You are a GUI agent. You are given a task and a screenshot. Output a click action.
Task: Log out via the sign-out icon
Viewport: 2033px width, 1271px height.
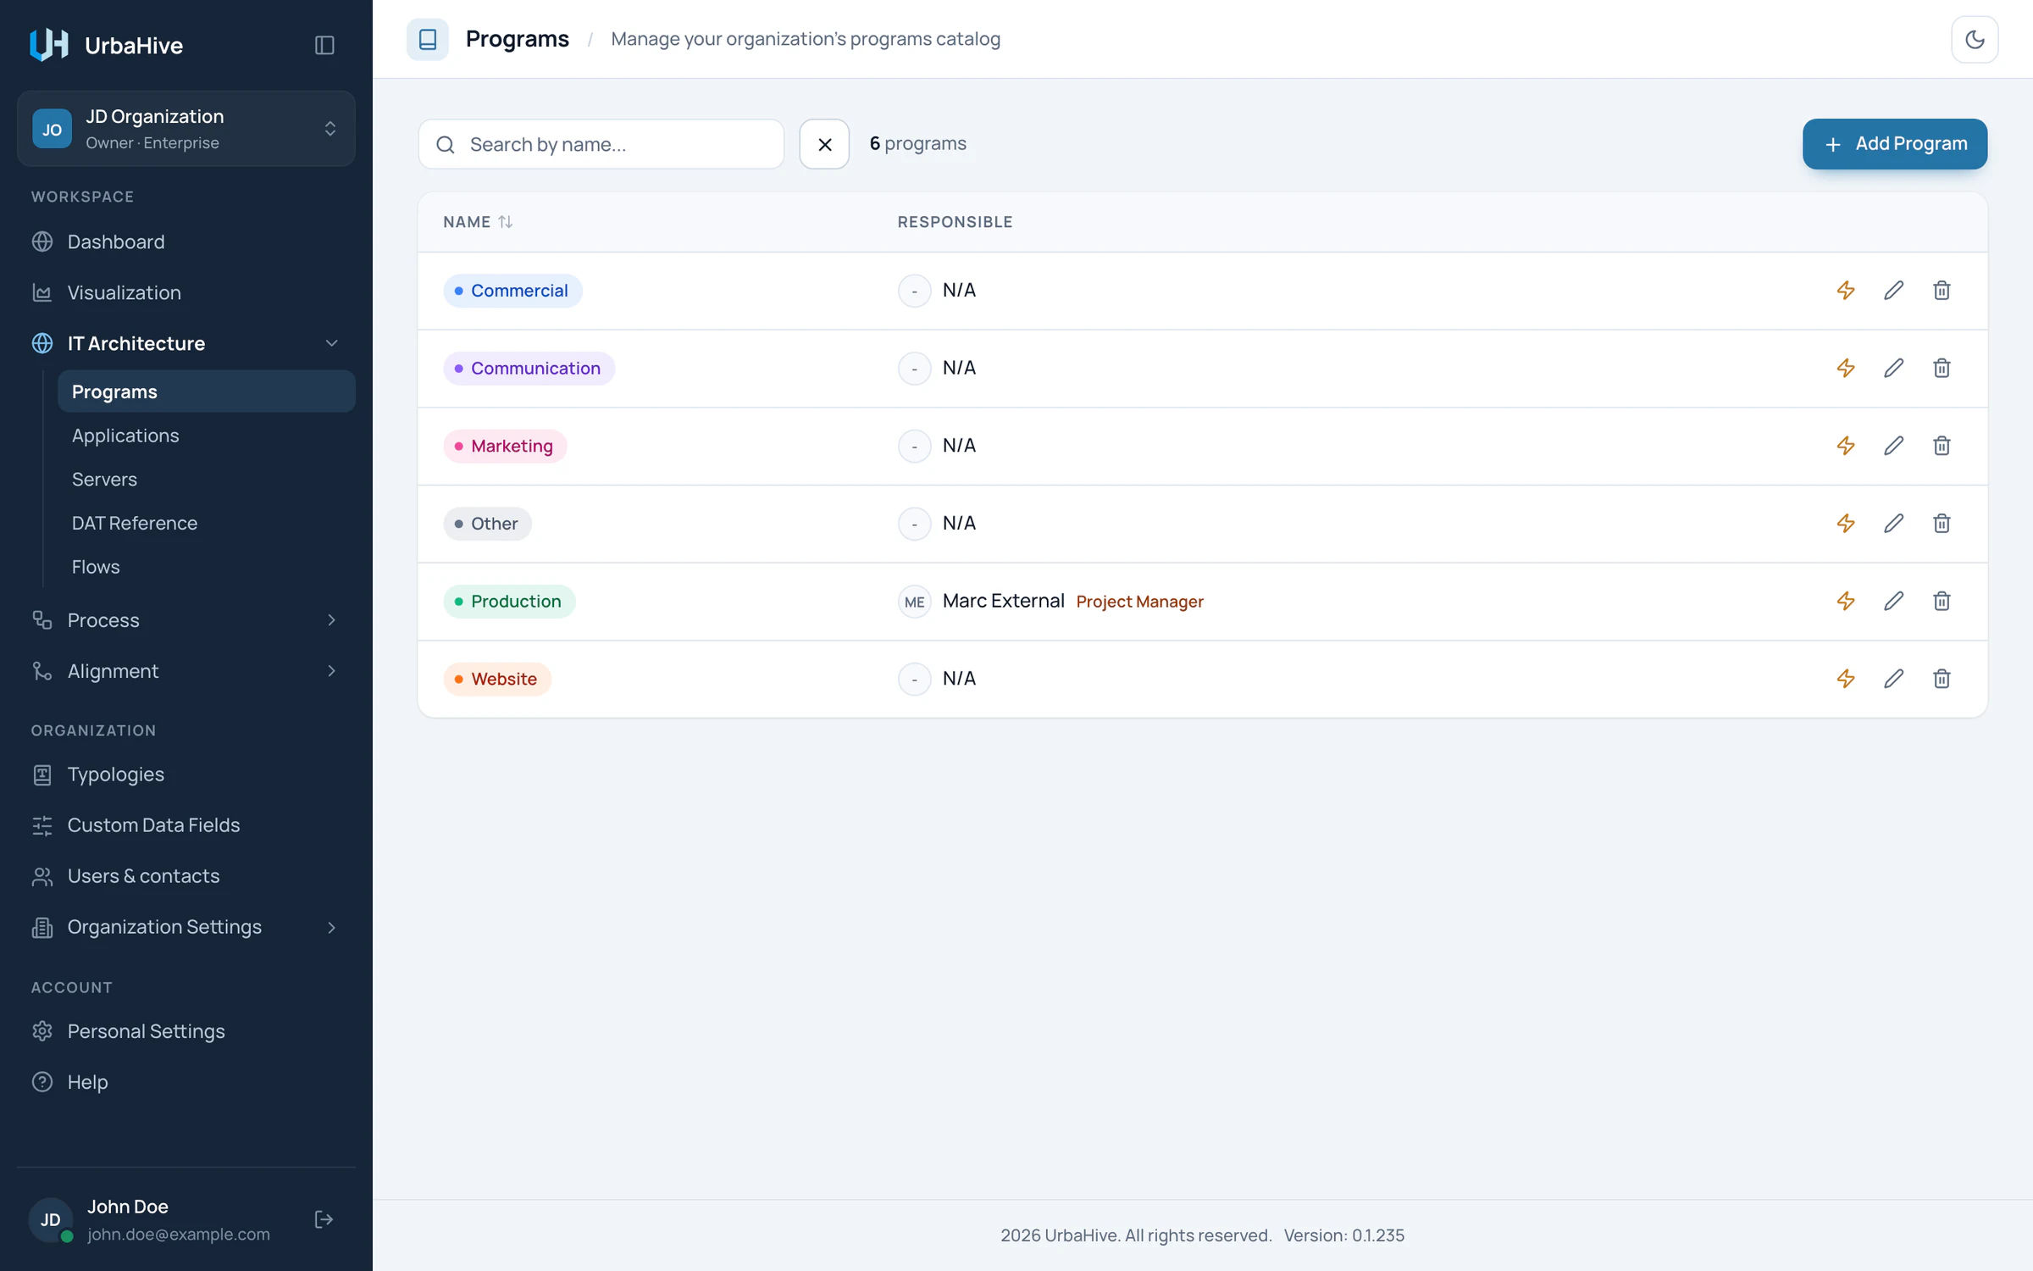pos(324,1219)
